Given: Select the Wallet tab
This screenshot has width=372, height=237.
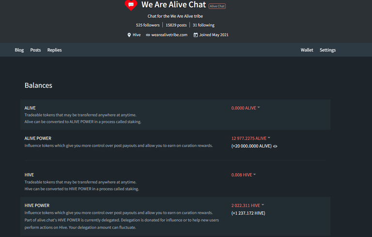Looking at the screenshot, I should [x=307, y=50].
